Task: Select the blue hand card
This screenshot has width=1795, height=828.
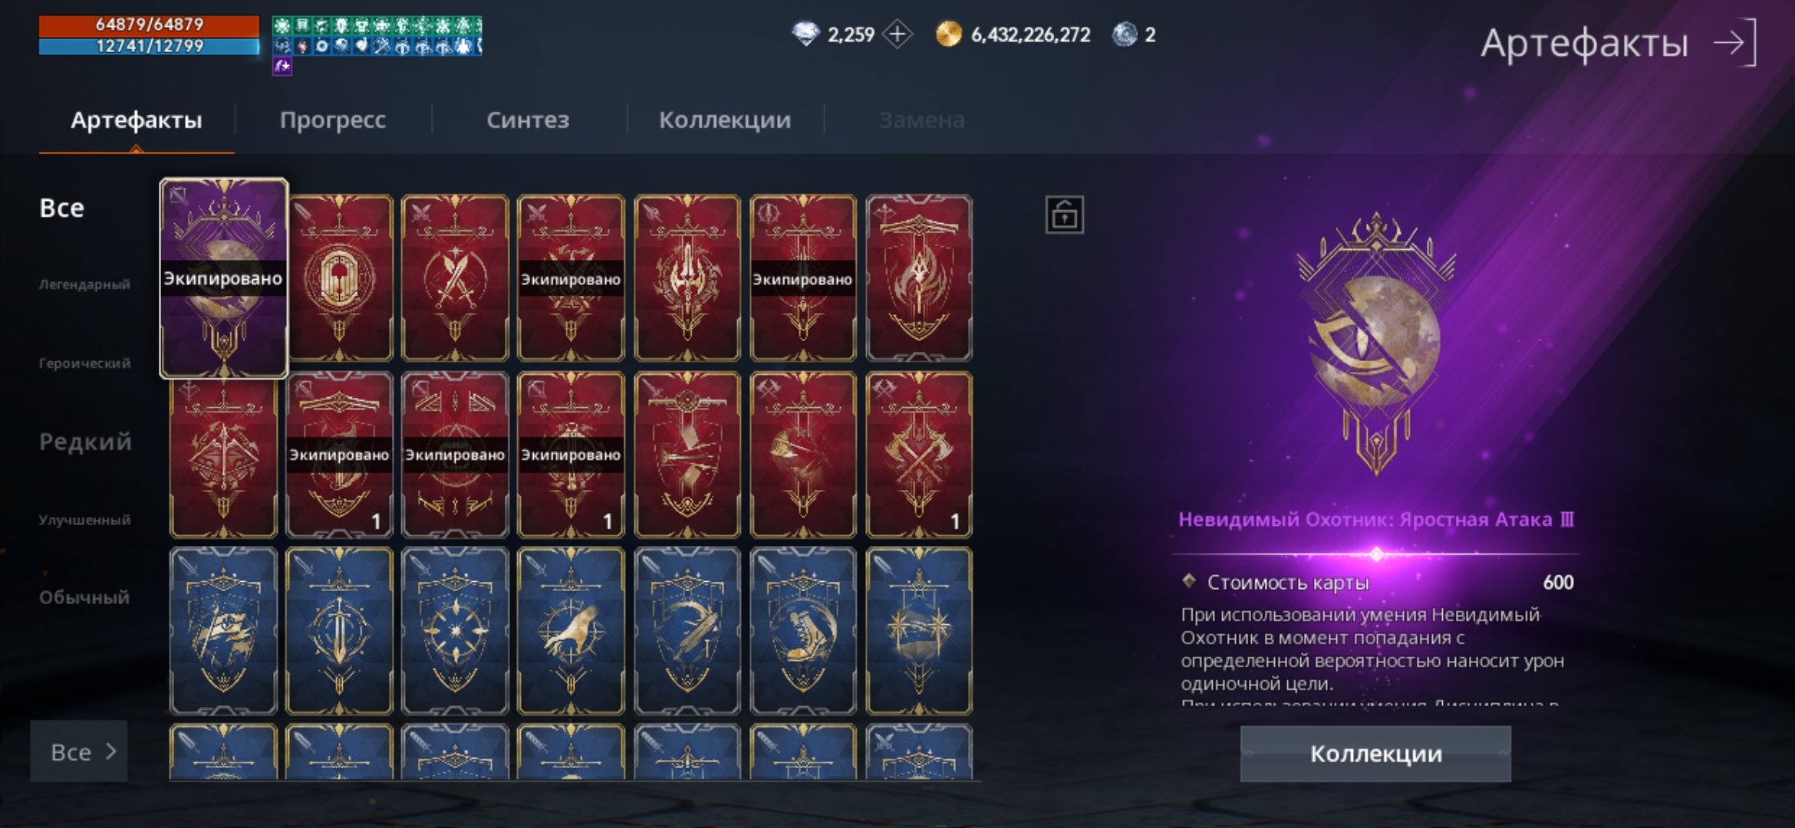Action: point(571,631)
